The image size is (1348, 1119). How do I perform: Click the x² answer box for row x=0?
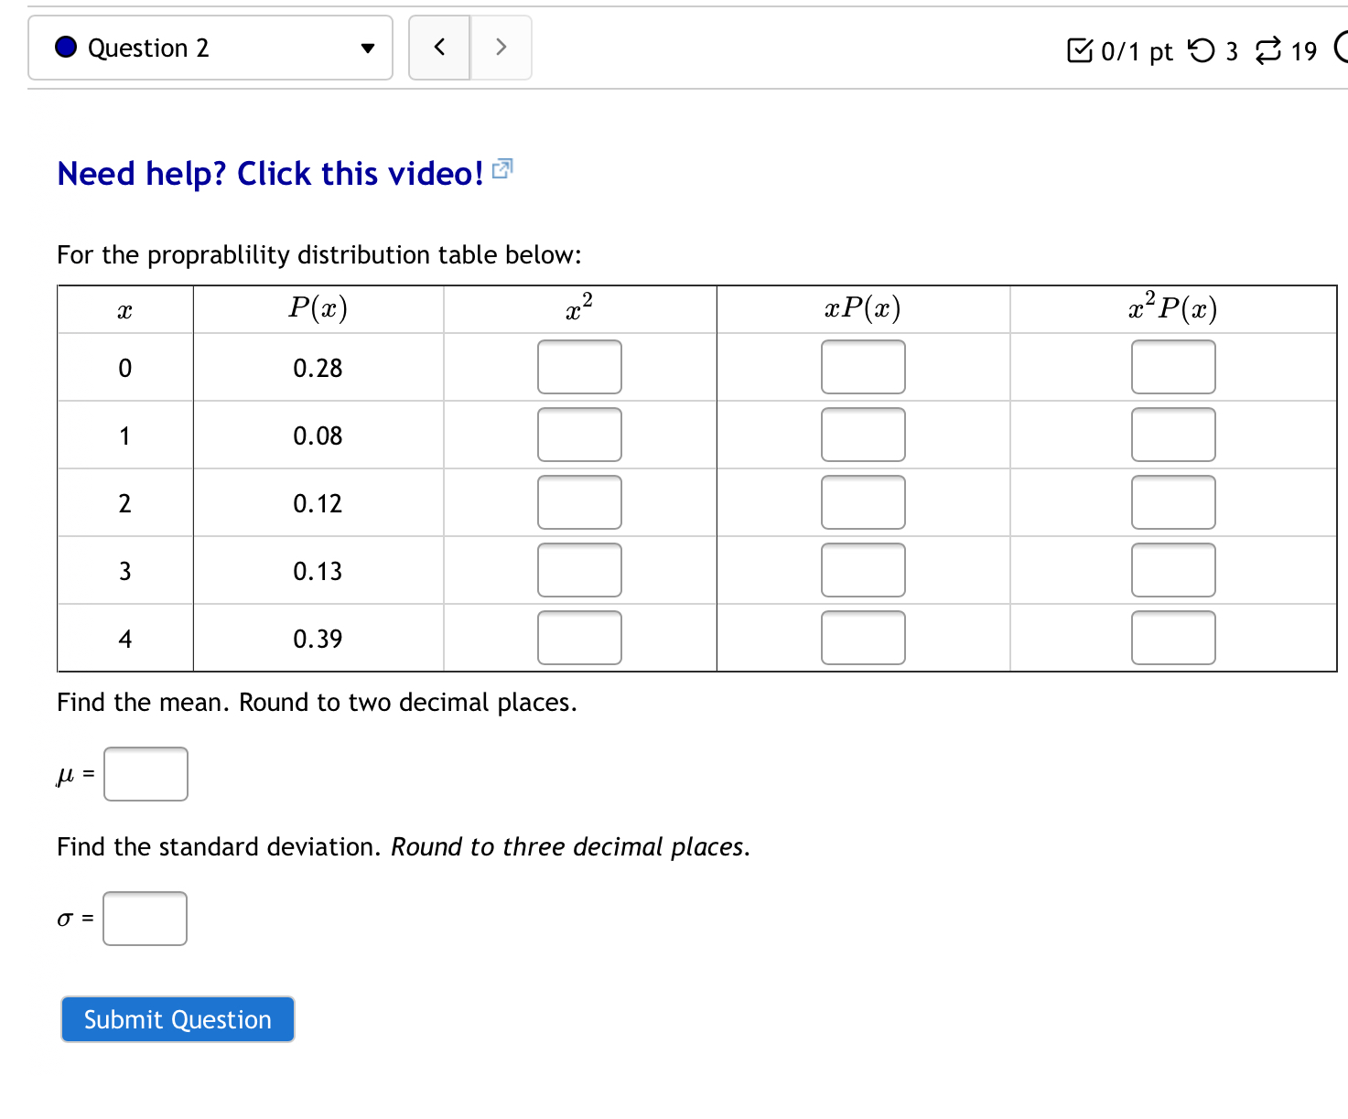579,367
